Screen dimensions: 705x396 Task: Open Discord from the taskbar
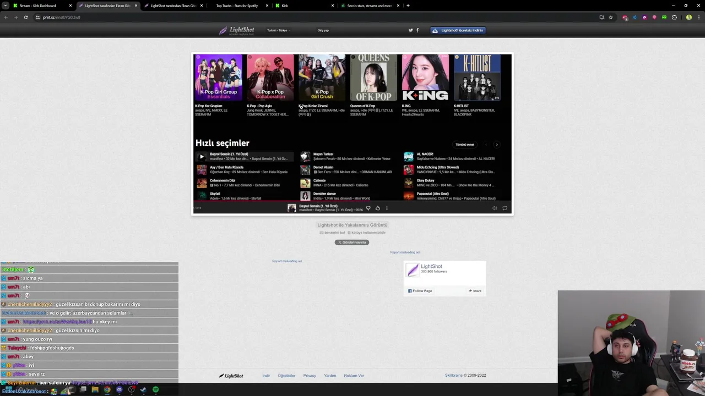click(119, 390)
